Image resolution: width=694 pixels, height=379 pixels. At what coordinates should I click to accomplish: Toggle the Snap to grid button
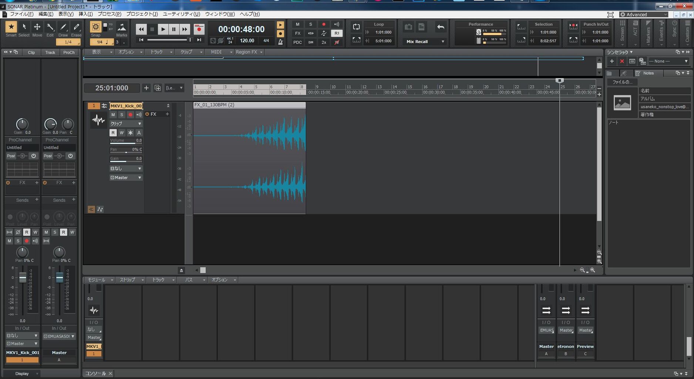tap(95, 27)
